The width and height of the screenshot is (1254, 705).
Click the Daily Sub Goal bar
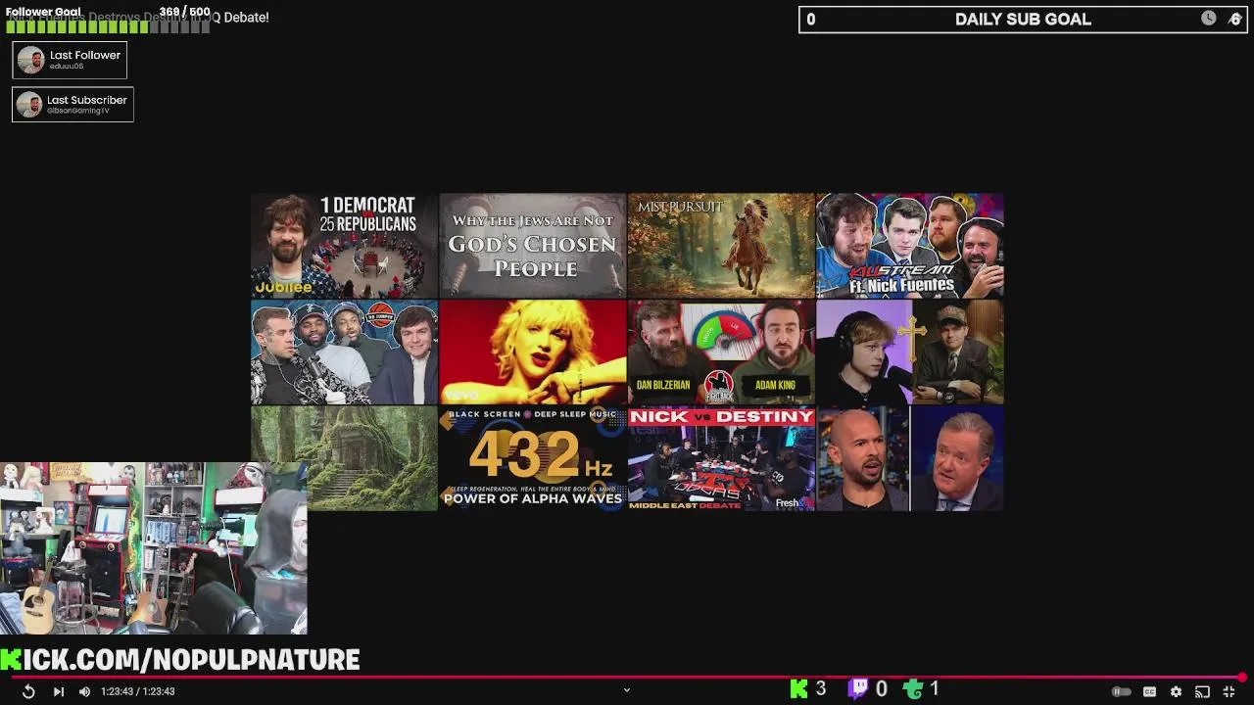tap(1022, 19)
